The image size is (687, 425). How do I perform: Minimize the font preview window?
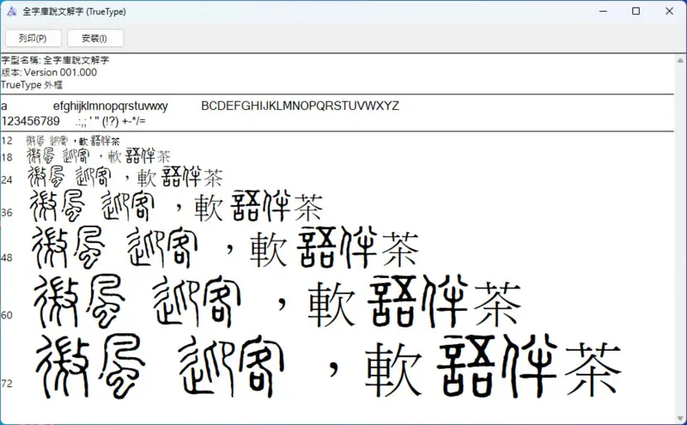pos(603,12)
